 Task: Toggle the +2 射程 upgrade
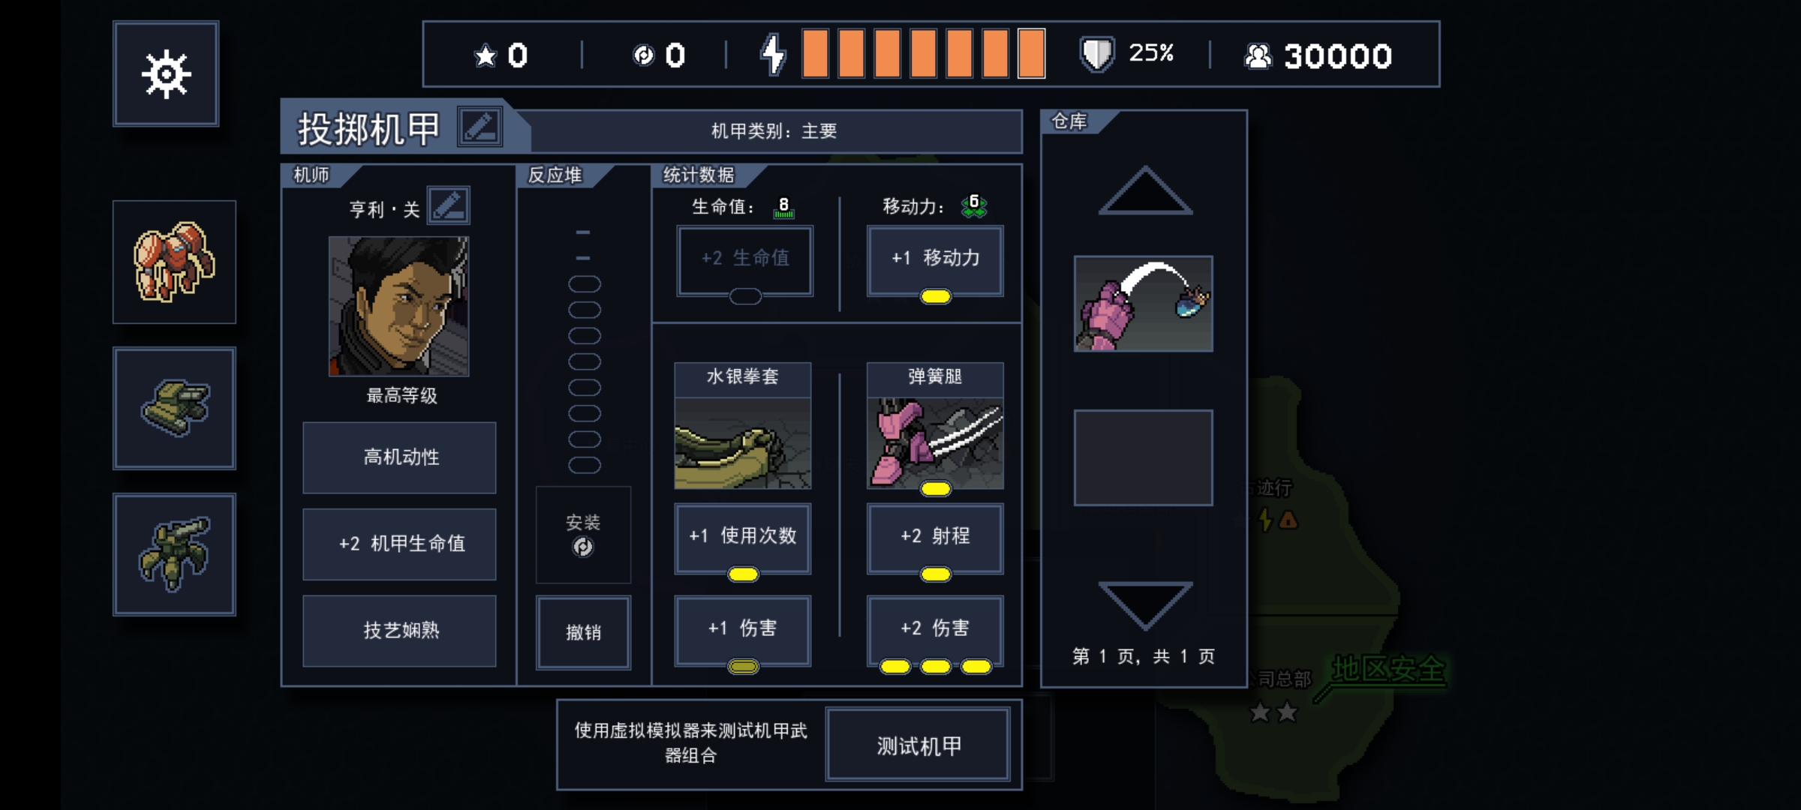[935, 538]
